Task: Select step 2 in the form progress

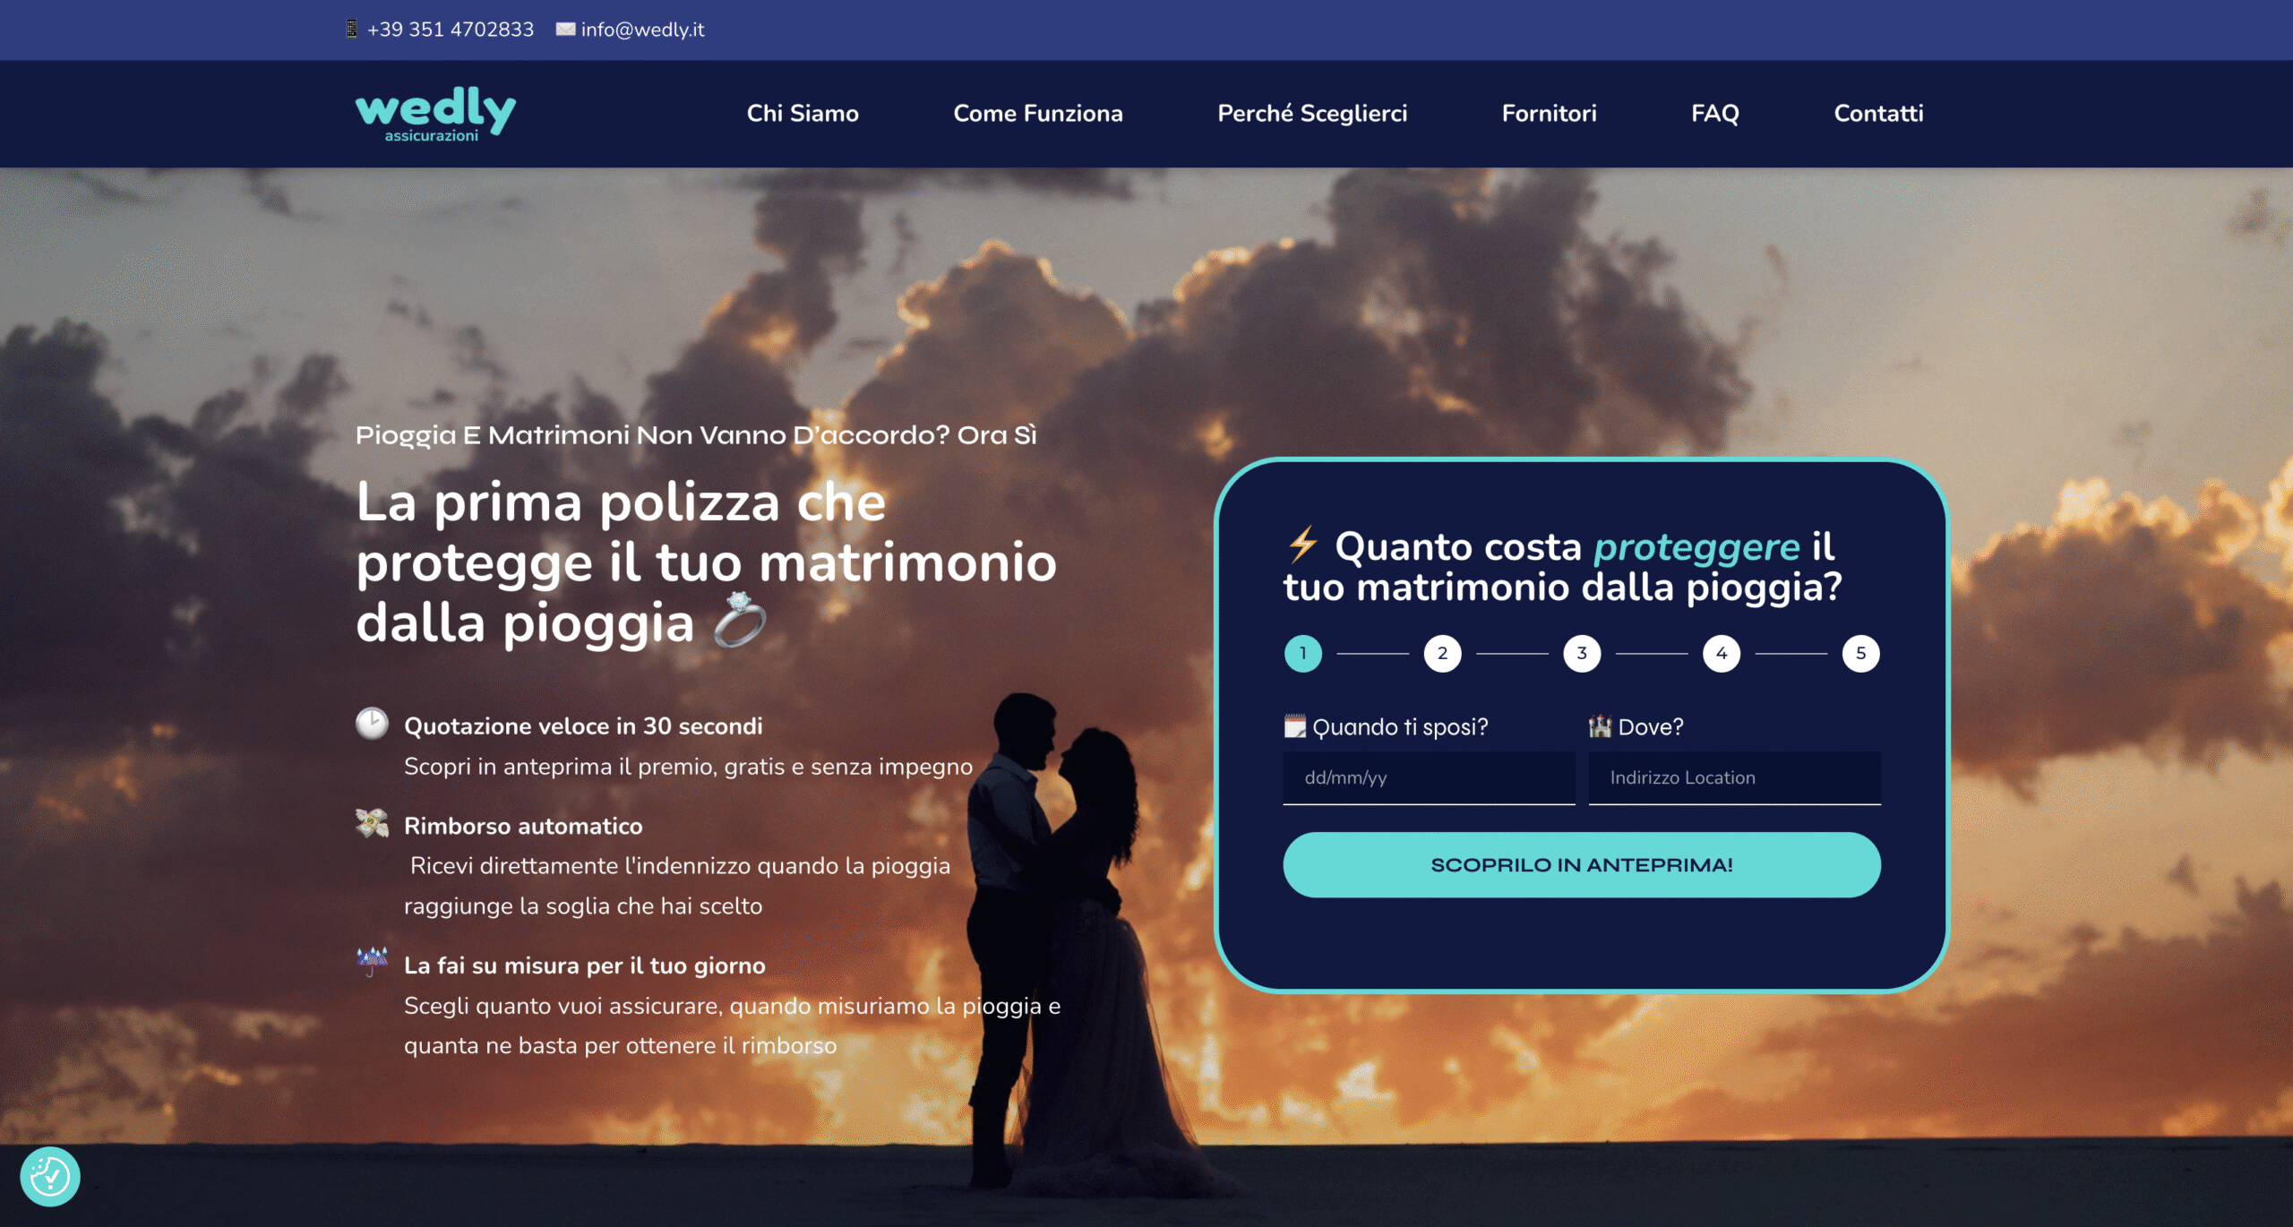Action: click(1442, 654)
